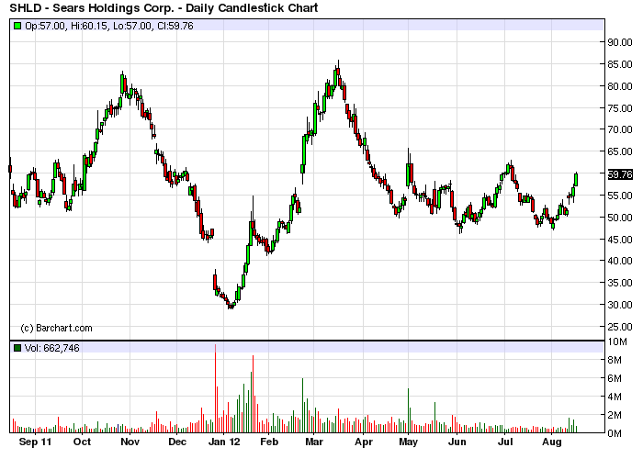Click the 4M volume axis label
Image resolution: width=643 pixels, height=470 pixels.
pyautogui.click(x=615, y=397)
